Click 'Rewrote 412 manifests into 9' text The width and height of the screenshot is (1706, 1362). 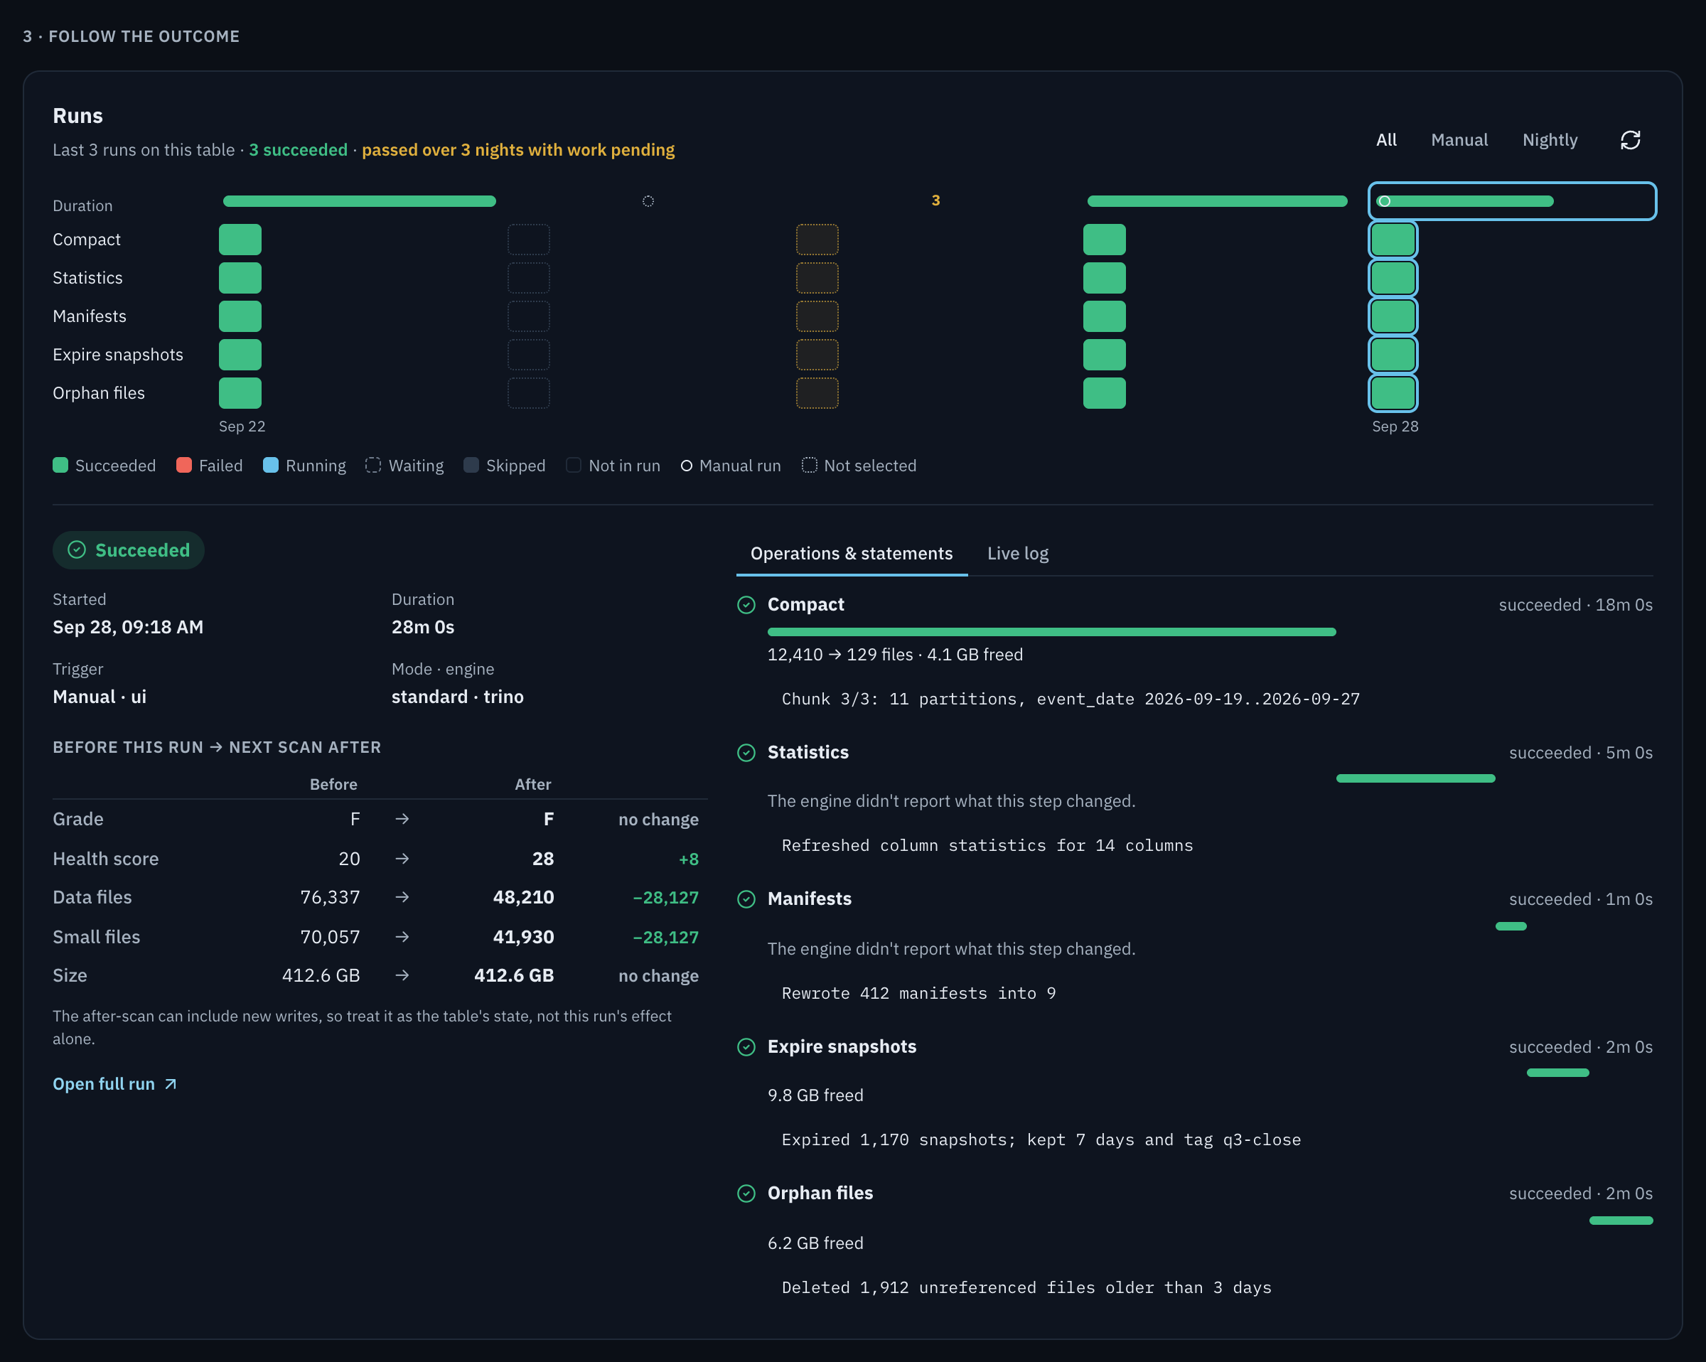(x=918, y=993)
